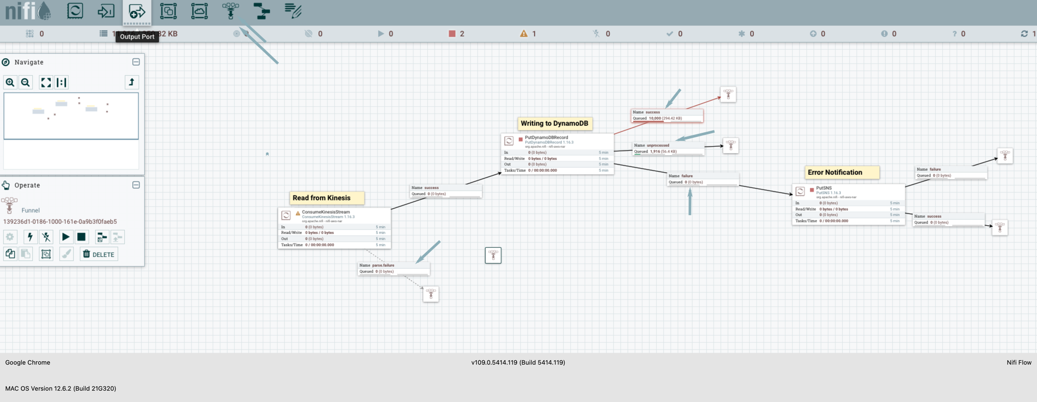Select PutSNS success connection box

949,219
